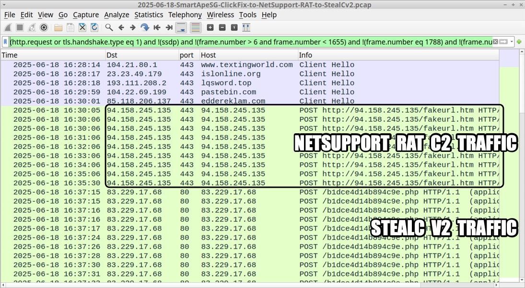
Task: Save this capture file icon
Action: tap(70, 28)
